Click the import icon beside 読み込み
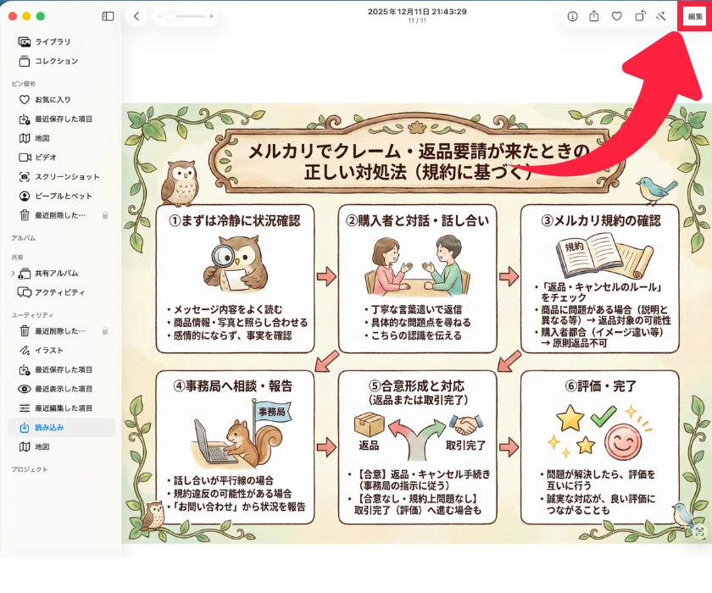This screenshot has width=712, height=593. [x=25, y=428]
